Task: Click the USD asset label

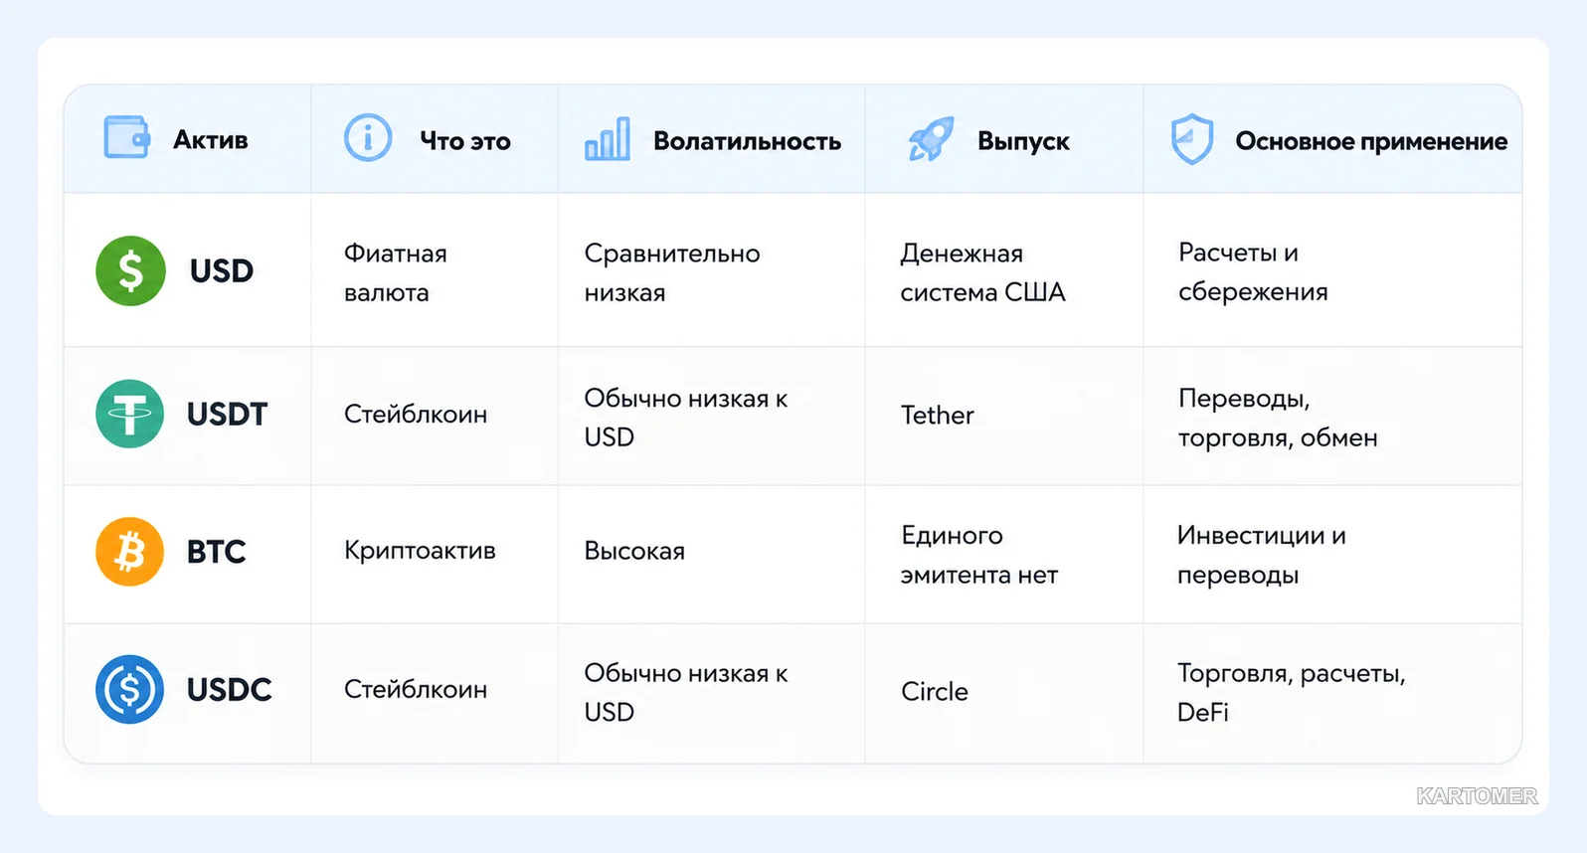Action: [x=222, y=270]
